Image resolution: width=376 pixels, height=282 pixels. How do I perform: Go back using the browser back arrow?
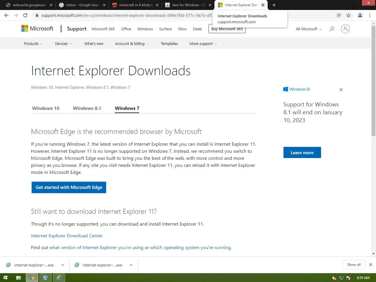(x=6, y=15)
